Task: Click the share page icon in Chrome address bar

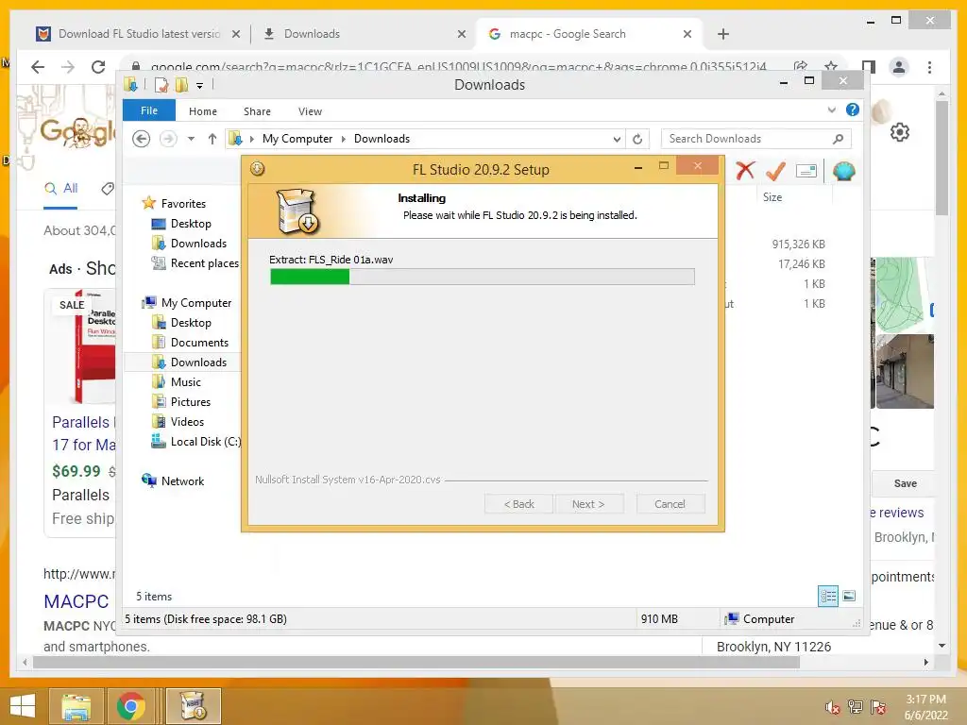Action: point(801,67)
